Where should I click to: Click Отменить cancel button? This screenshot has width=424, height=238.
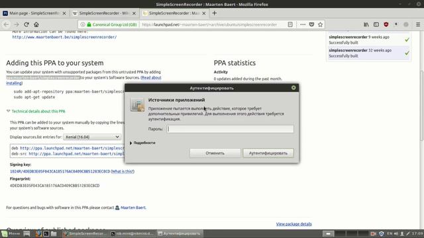215,153
